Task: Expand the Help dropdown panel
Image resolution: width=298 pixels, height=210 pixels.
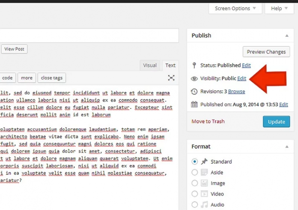Action: 279,8
